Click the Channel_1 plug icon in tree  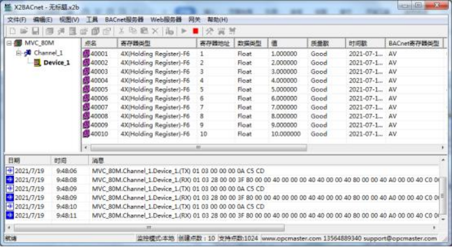[x=27, y=53]
